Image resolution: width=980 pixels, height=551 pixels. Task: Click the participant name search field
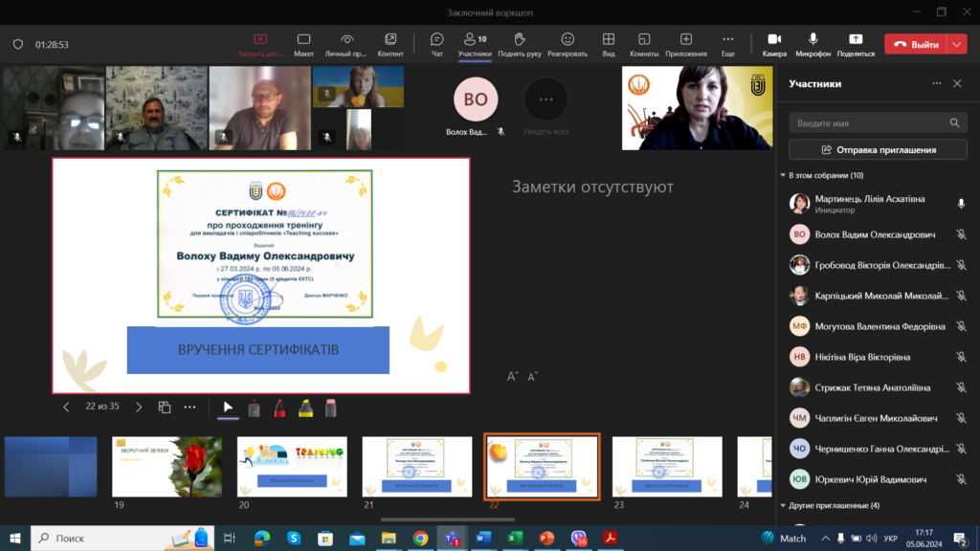(869, 123)
